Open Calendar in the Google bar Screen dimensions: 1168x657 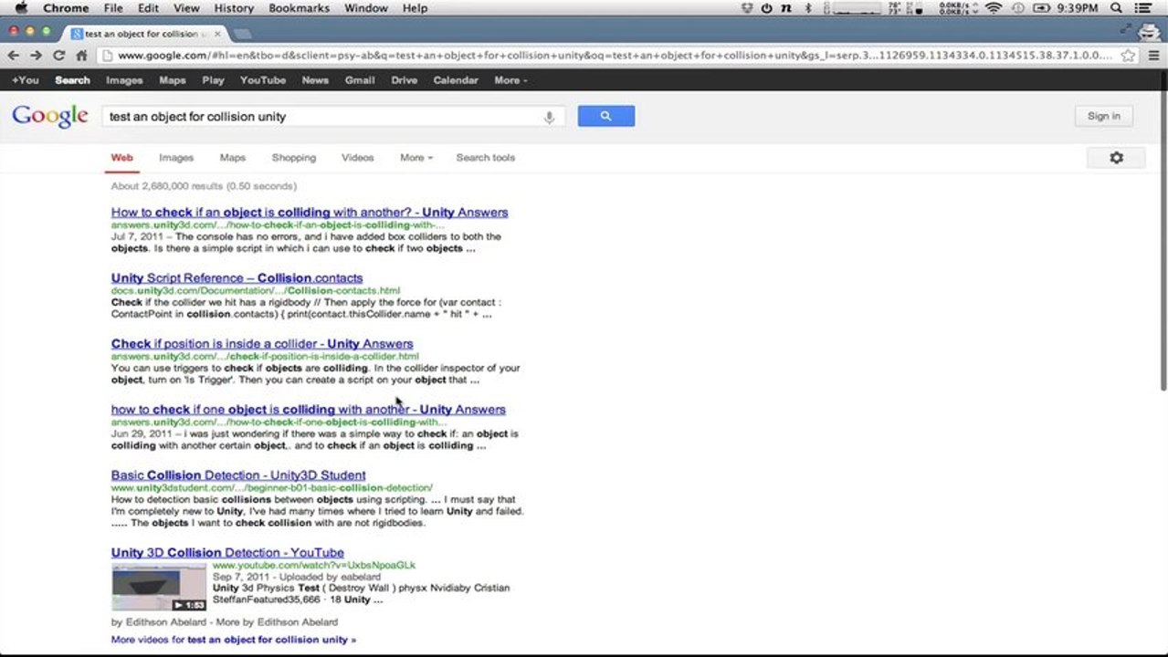456,80
